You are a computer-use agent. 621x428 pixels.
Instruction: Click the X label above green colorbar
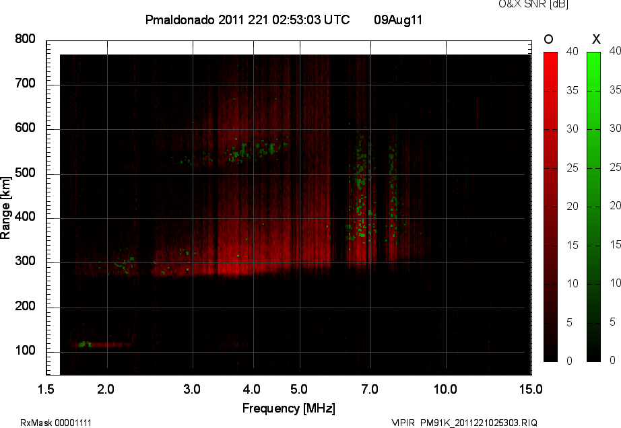coord(595,40)
